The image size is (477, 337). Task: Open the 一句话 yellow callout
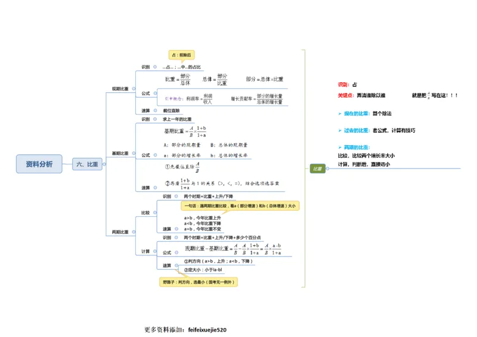[x=240, y=205]
